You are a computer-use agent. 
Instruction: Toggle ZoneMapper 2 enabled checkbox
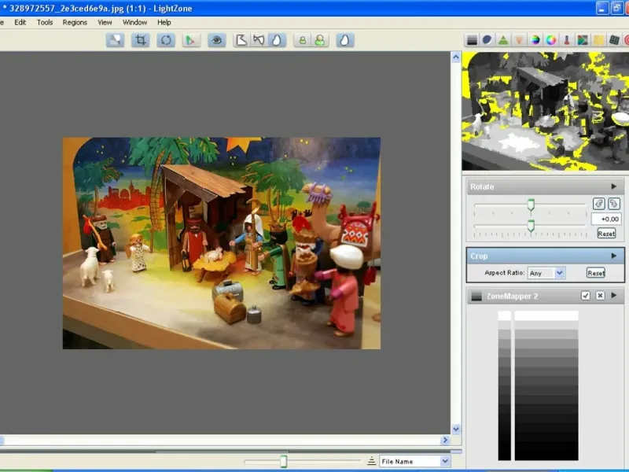coord(585,296)
